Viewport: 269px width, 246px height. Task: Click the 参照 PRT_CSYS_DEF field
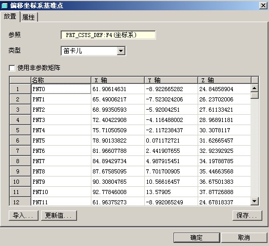(x=108, y=35)
